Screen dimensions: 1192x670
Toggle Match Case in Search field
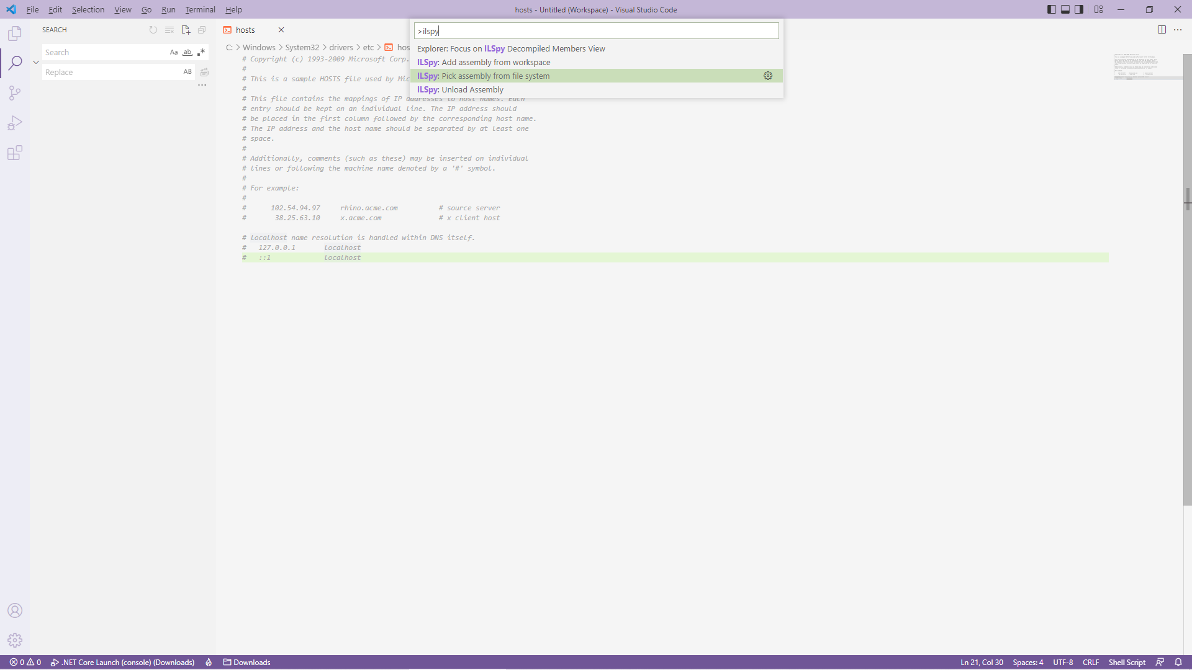[174, 53]
